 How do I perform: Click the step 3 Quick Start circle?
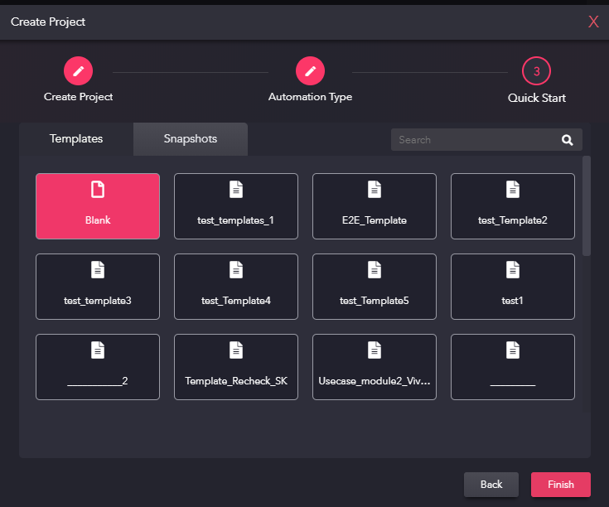[536, 71]
